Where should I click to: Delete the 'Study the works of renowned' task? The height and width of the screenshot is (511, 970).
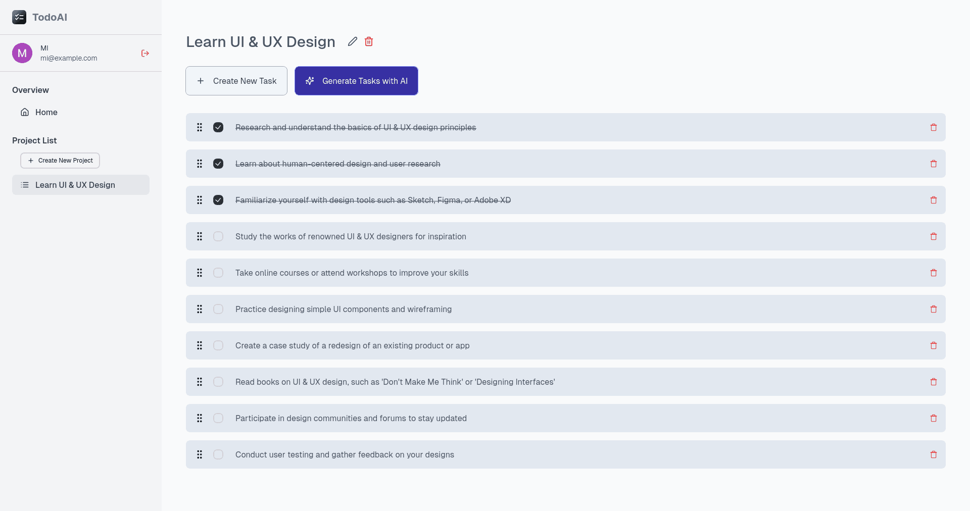pos(933,236)
